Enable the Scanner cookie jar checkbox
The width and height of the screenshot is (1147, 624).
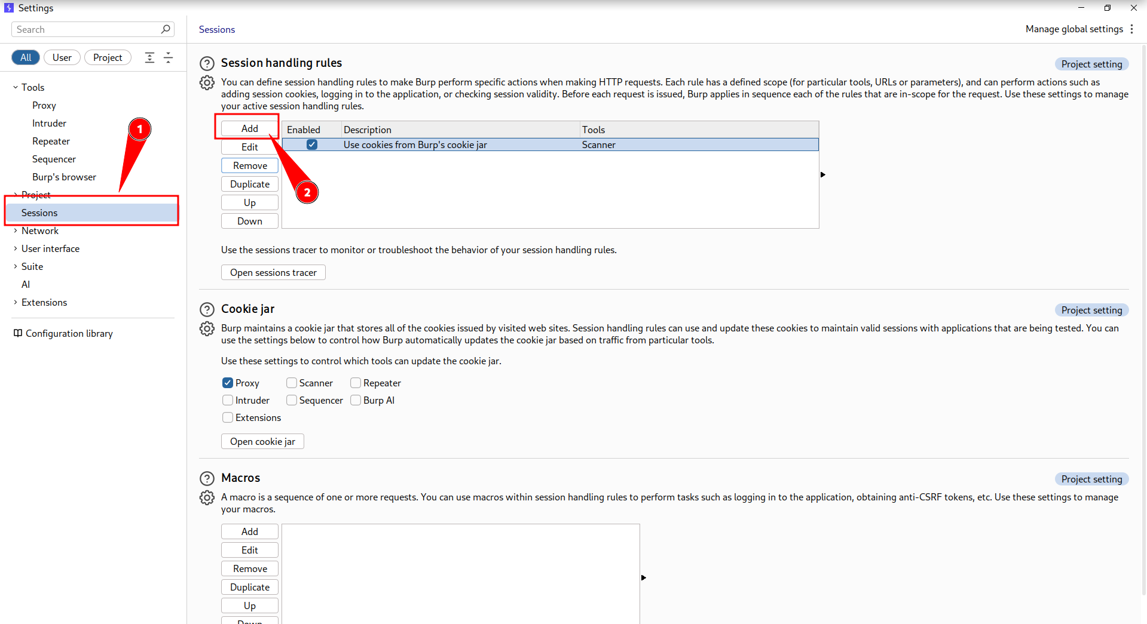pyautogui.click(x=292, y=383)
